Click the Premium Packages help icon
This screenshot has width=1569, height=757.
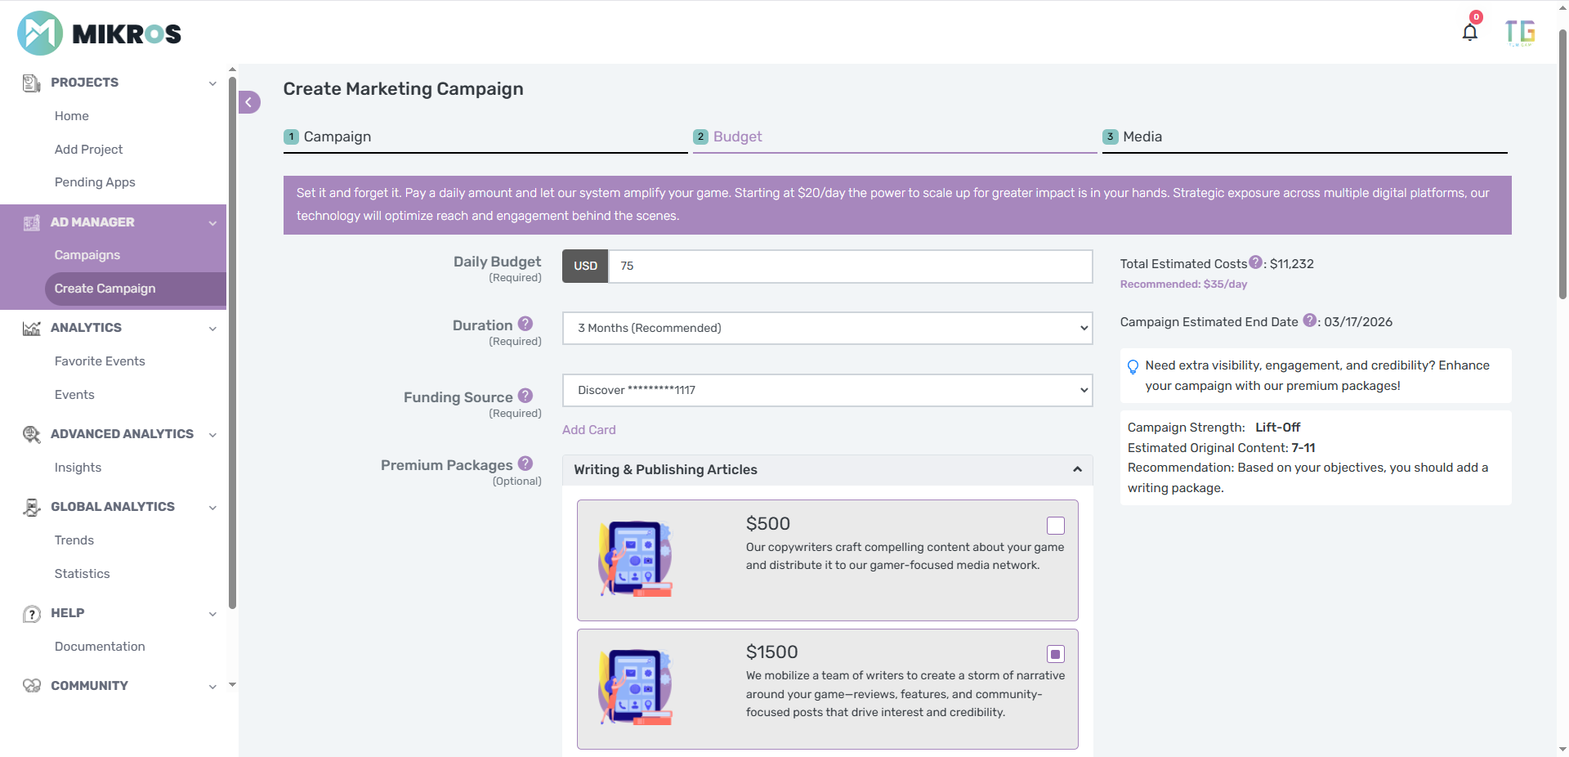[525, 464]
